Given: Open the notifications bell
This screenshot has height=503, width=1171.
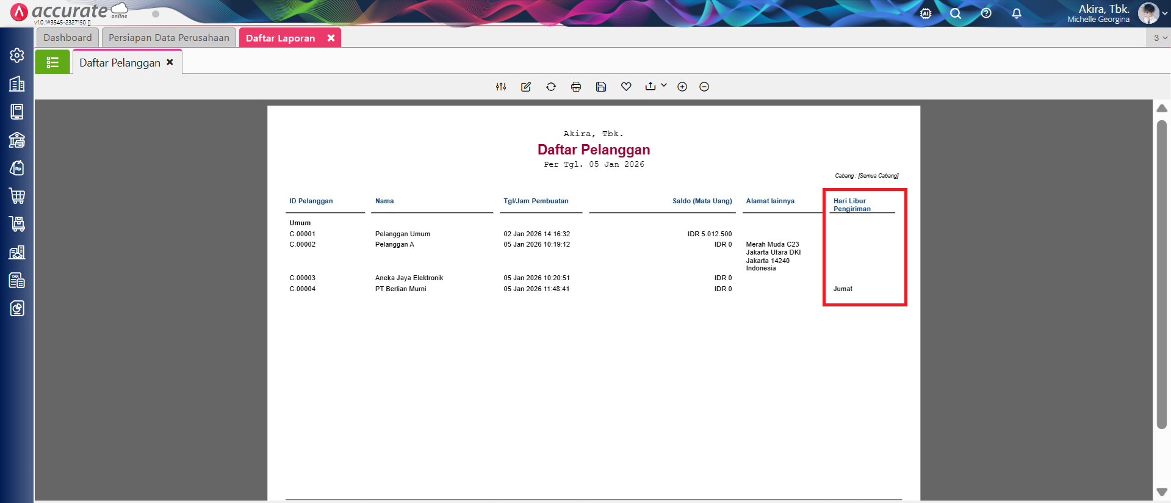Looking at the screenshot, I should click(x=1017, y=13).
